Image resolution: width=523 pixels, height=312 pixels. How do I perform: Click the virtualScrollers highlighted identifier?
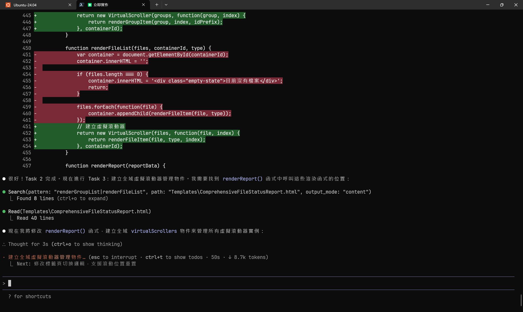(x=154, y=231)
